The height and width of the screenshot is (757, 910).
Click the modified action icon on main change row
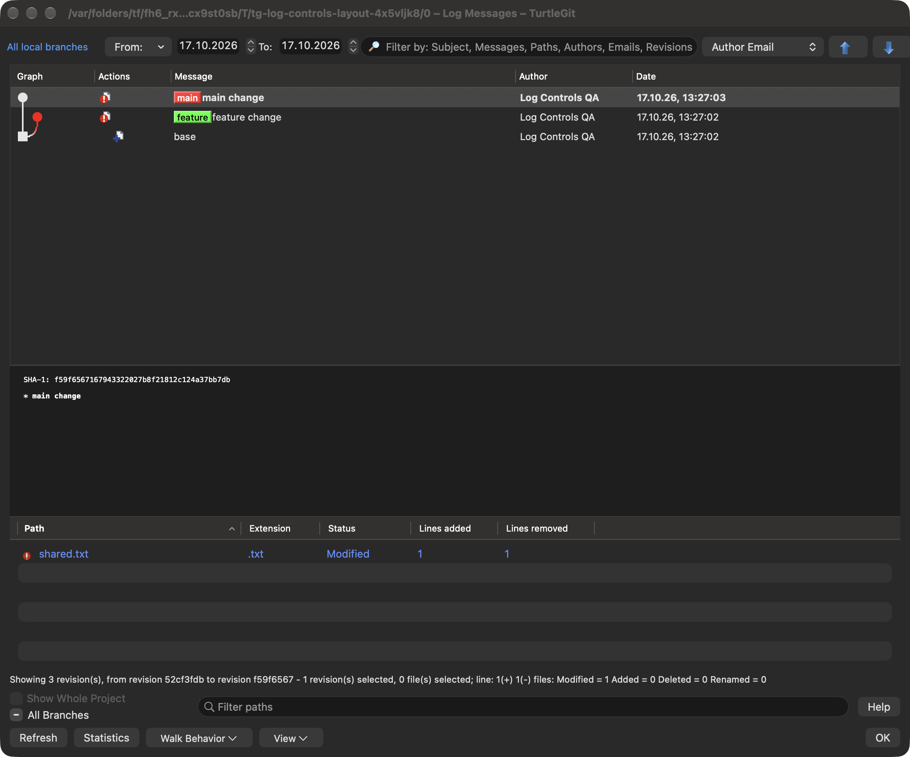pos(105,97)
